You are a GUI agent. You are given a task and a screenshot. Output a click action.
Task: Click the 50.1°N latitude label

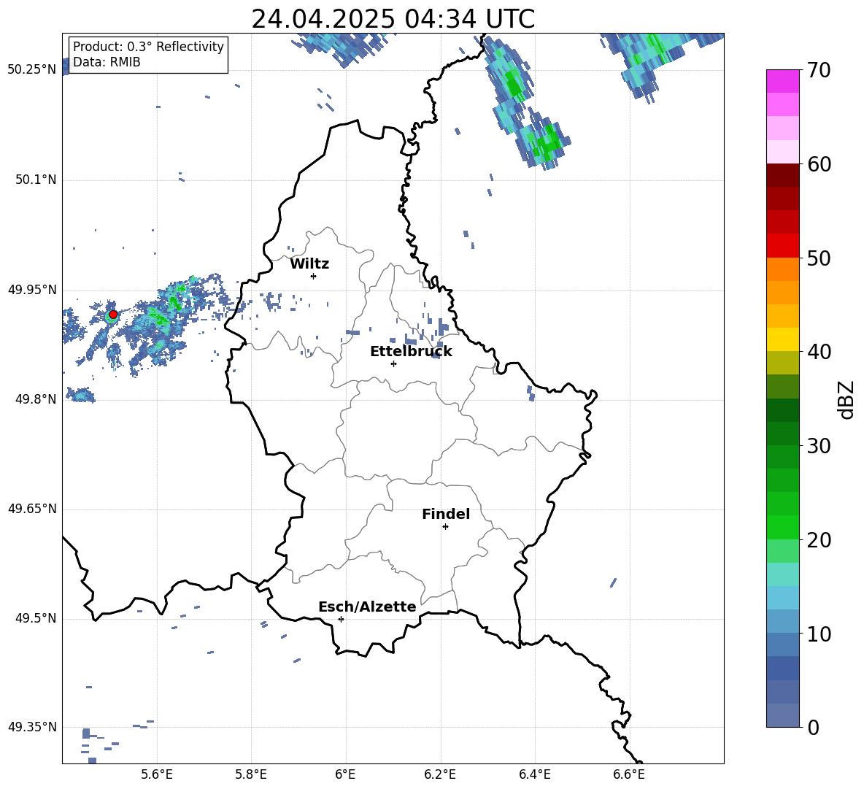tap(36, 180)
